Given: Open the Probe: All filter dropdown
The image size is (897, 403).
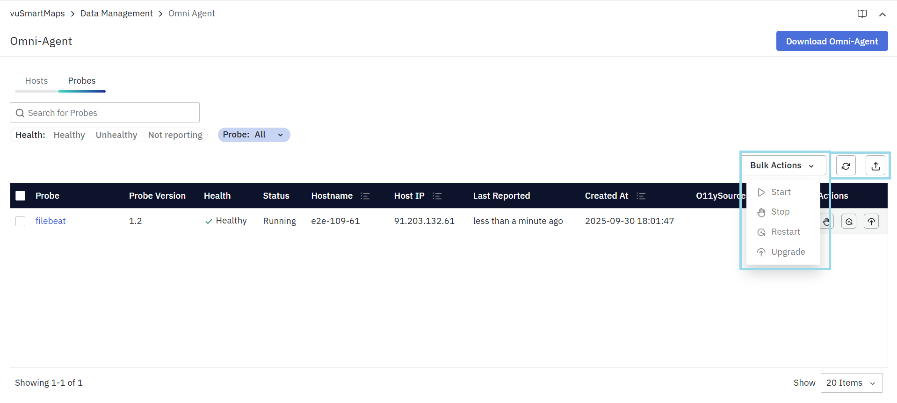Looking at the screenshot, I should tap(253, 135).
